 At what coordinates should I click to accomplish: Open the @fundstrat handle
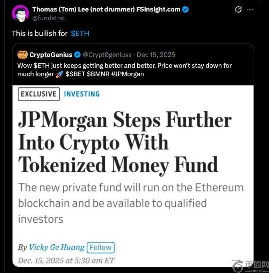tap(49, 18)
